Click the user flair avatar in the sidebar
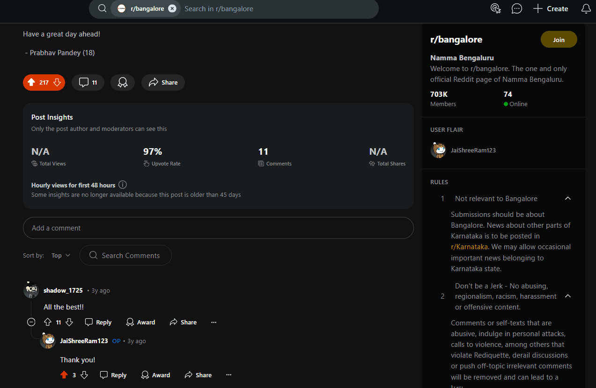This screenshot has height=388, width=596. (438, 150)
